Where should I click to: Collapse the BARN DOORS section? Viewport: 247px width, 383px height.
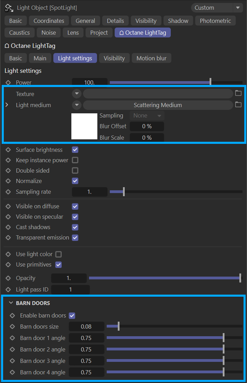(11, 303)
